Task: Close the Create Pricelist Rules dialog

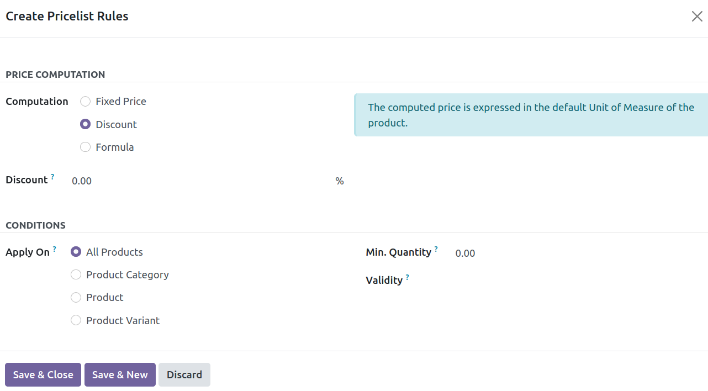Action: pyautogui.click(x=697, y=17)
